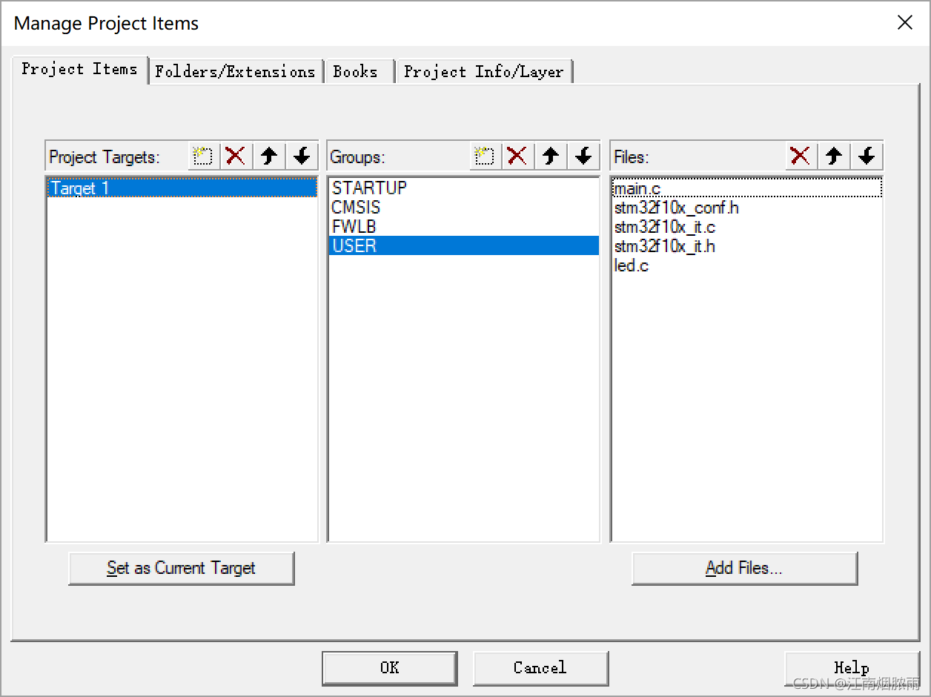The width and height of the screenshot is (931, 697).
Task: Select led.c in Files list
Action: pos(747,265)
